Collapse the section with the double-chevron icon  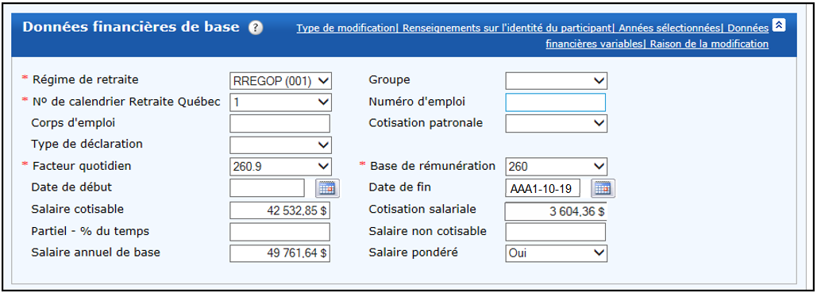coord(778,25)
